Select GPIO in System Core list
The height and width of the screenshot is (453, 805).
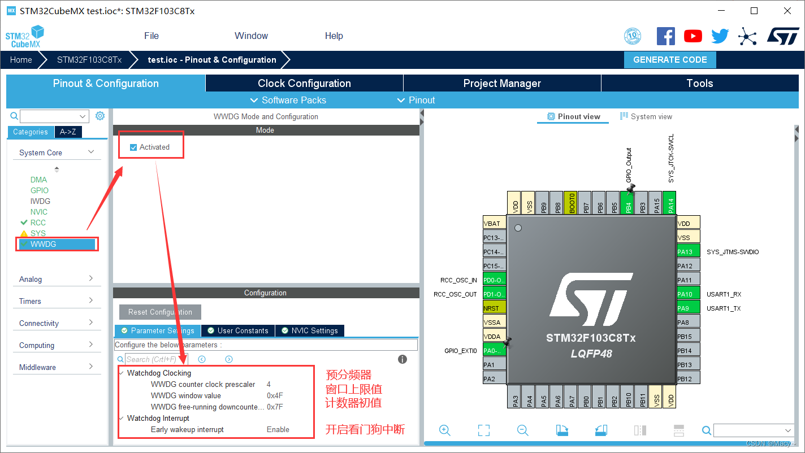tap(40, 190)
